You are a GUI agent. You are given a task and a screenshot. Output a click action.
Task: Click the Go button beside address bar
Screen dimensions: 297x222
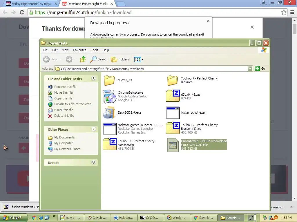(260, 69)
